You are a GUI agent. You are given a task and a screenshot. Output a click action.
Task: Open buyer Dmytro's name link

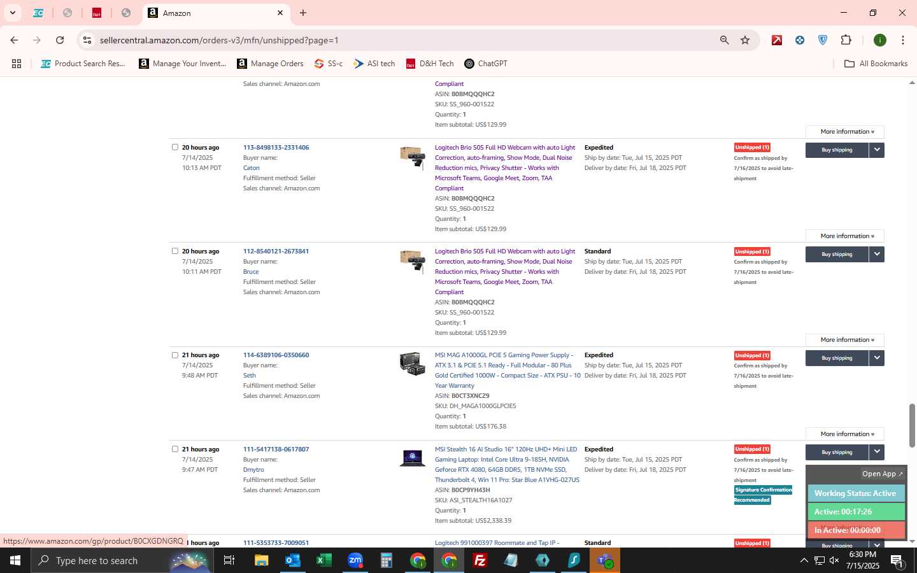(x=253, y=470)
